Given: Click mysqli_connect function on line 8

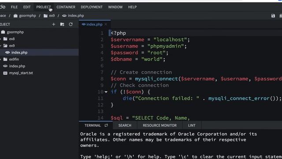Looking at the screenshot, I should point(156,79).
